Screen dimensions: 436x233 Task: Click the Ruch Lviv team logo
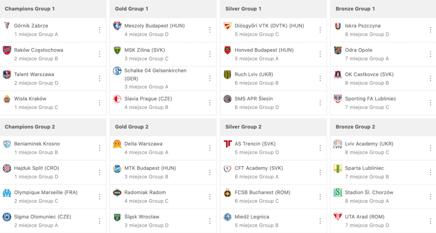pos(228,75)
